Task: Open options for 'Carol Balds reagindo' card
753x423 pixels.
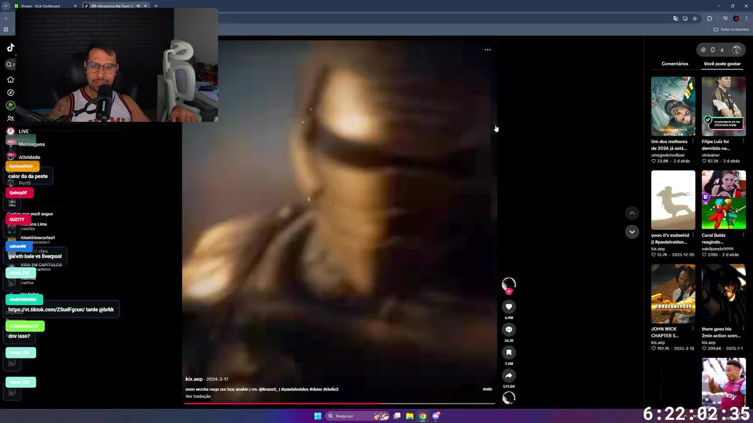Action: (744, 235)
